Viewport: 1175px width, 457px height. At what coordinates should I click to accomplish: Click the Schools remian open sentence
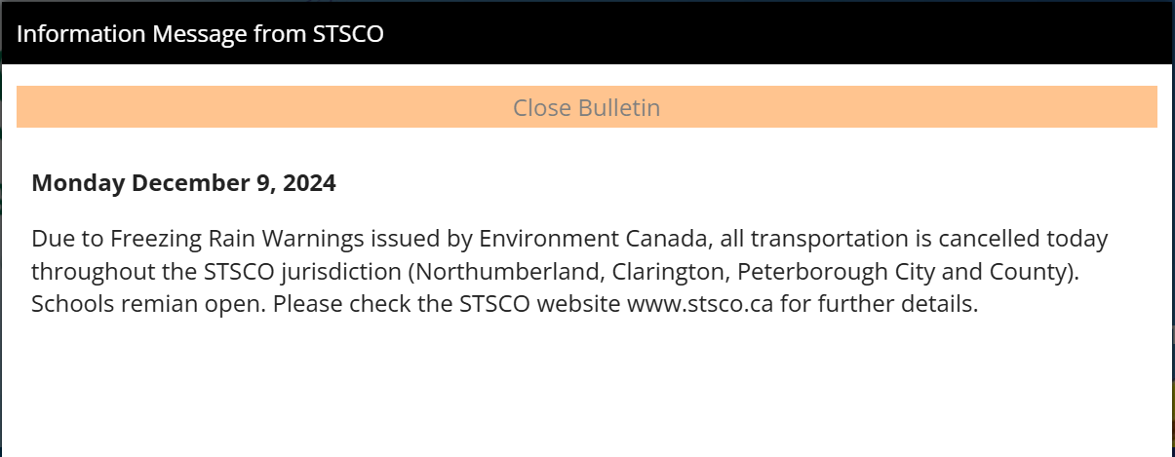coord(148,304)
